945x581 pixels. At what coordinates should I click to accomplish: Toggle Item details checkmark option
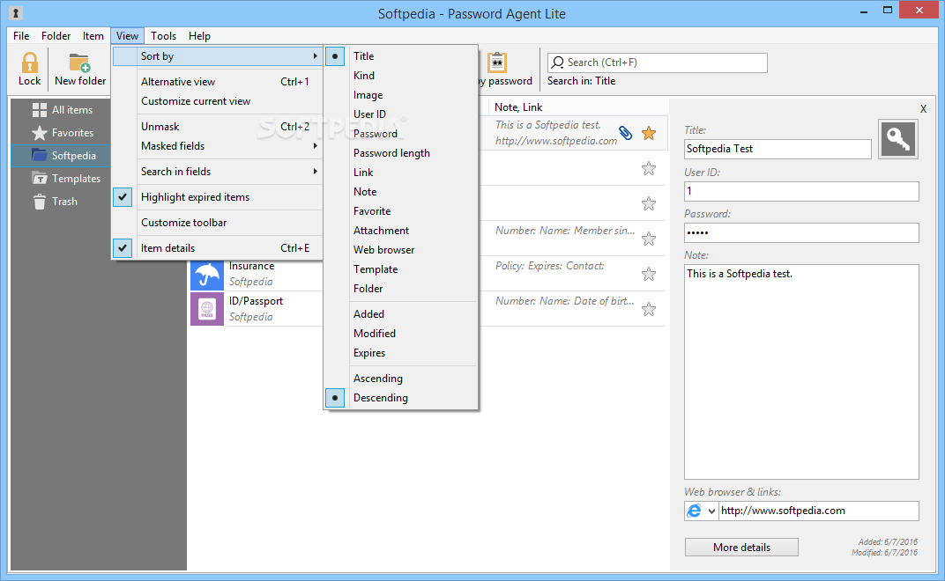pos(218,248)
